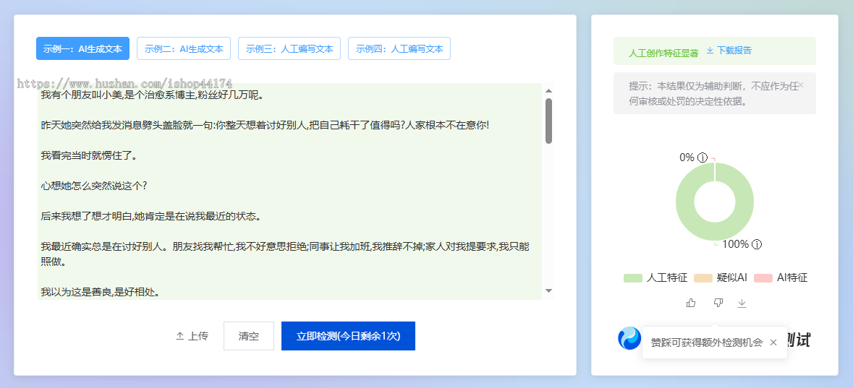Give a thumbs up to result
This screenshot has width=853, height=388.
pyautogui.click(x=691, y=303)
